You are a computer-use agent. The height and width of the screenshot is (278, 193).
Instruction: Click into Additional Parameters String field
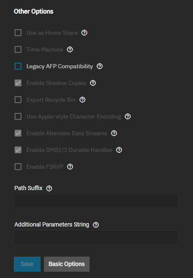96,237
